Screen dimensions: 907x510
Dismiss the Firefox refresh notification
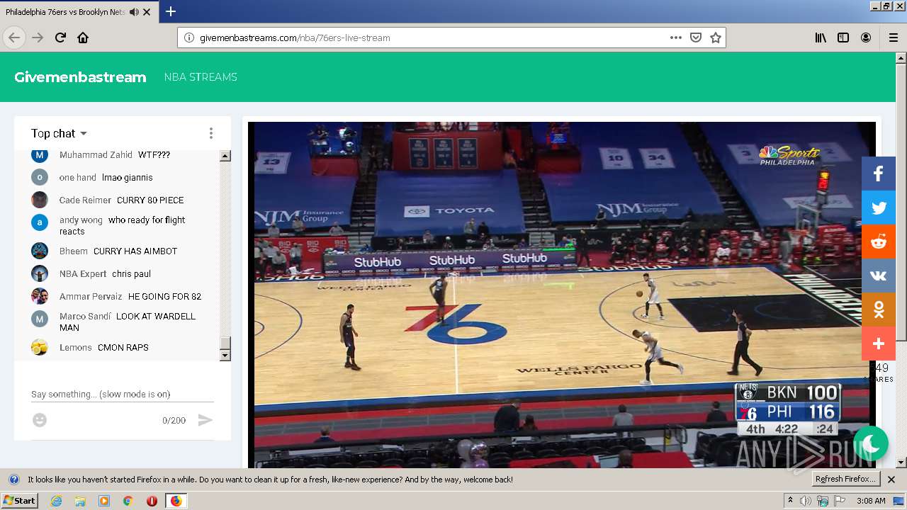click(891, 480)
